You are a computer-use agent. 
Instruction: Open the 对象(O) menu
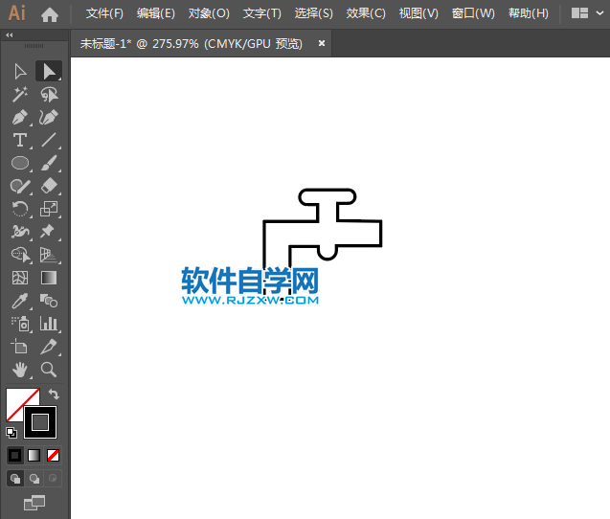[x=209, y=13]
